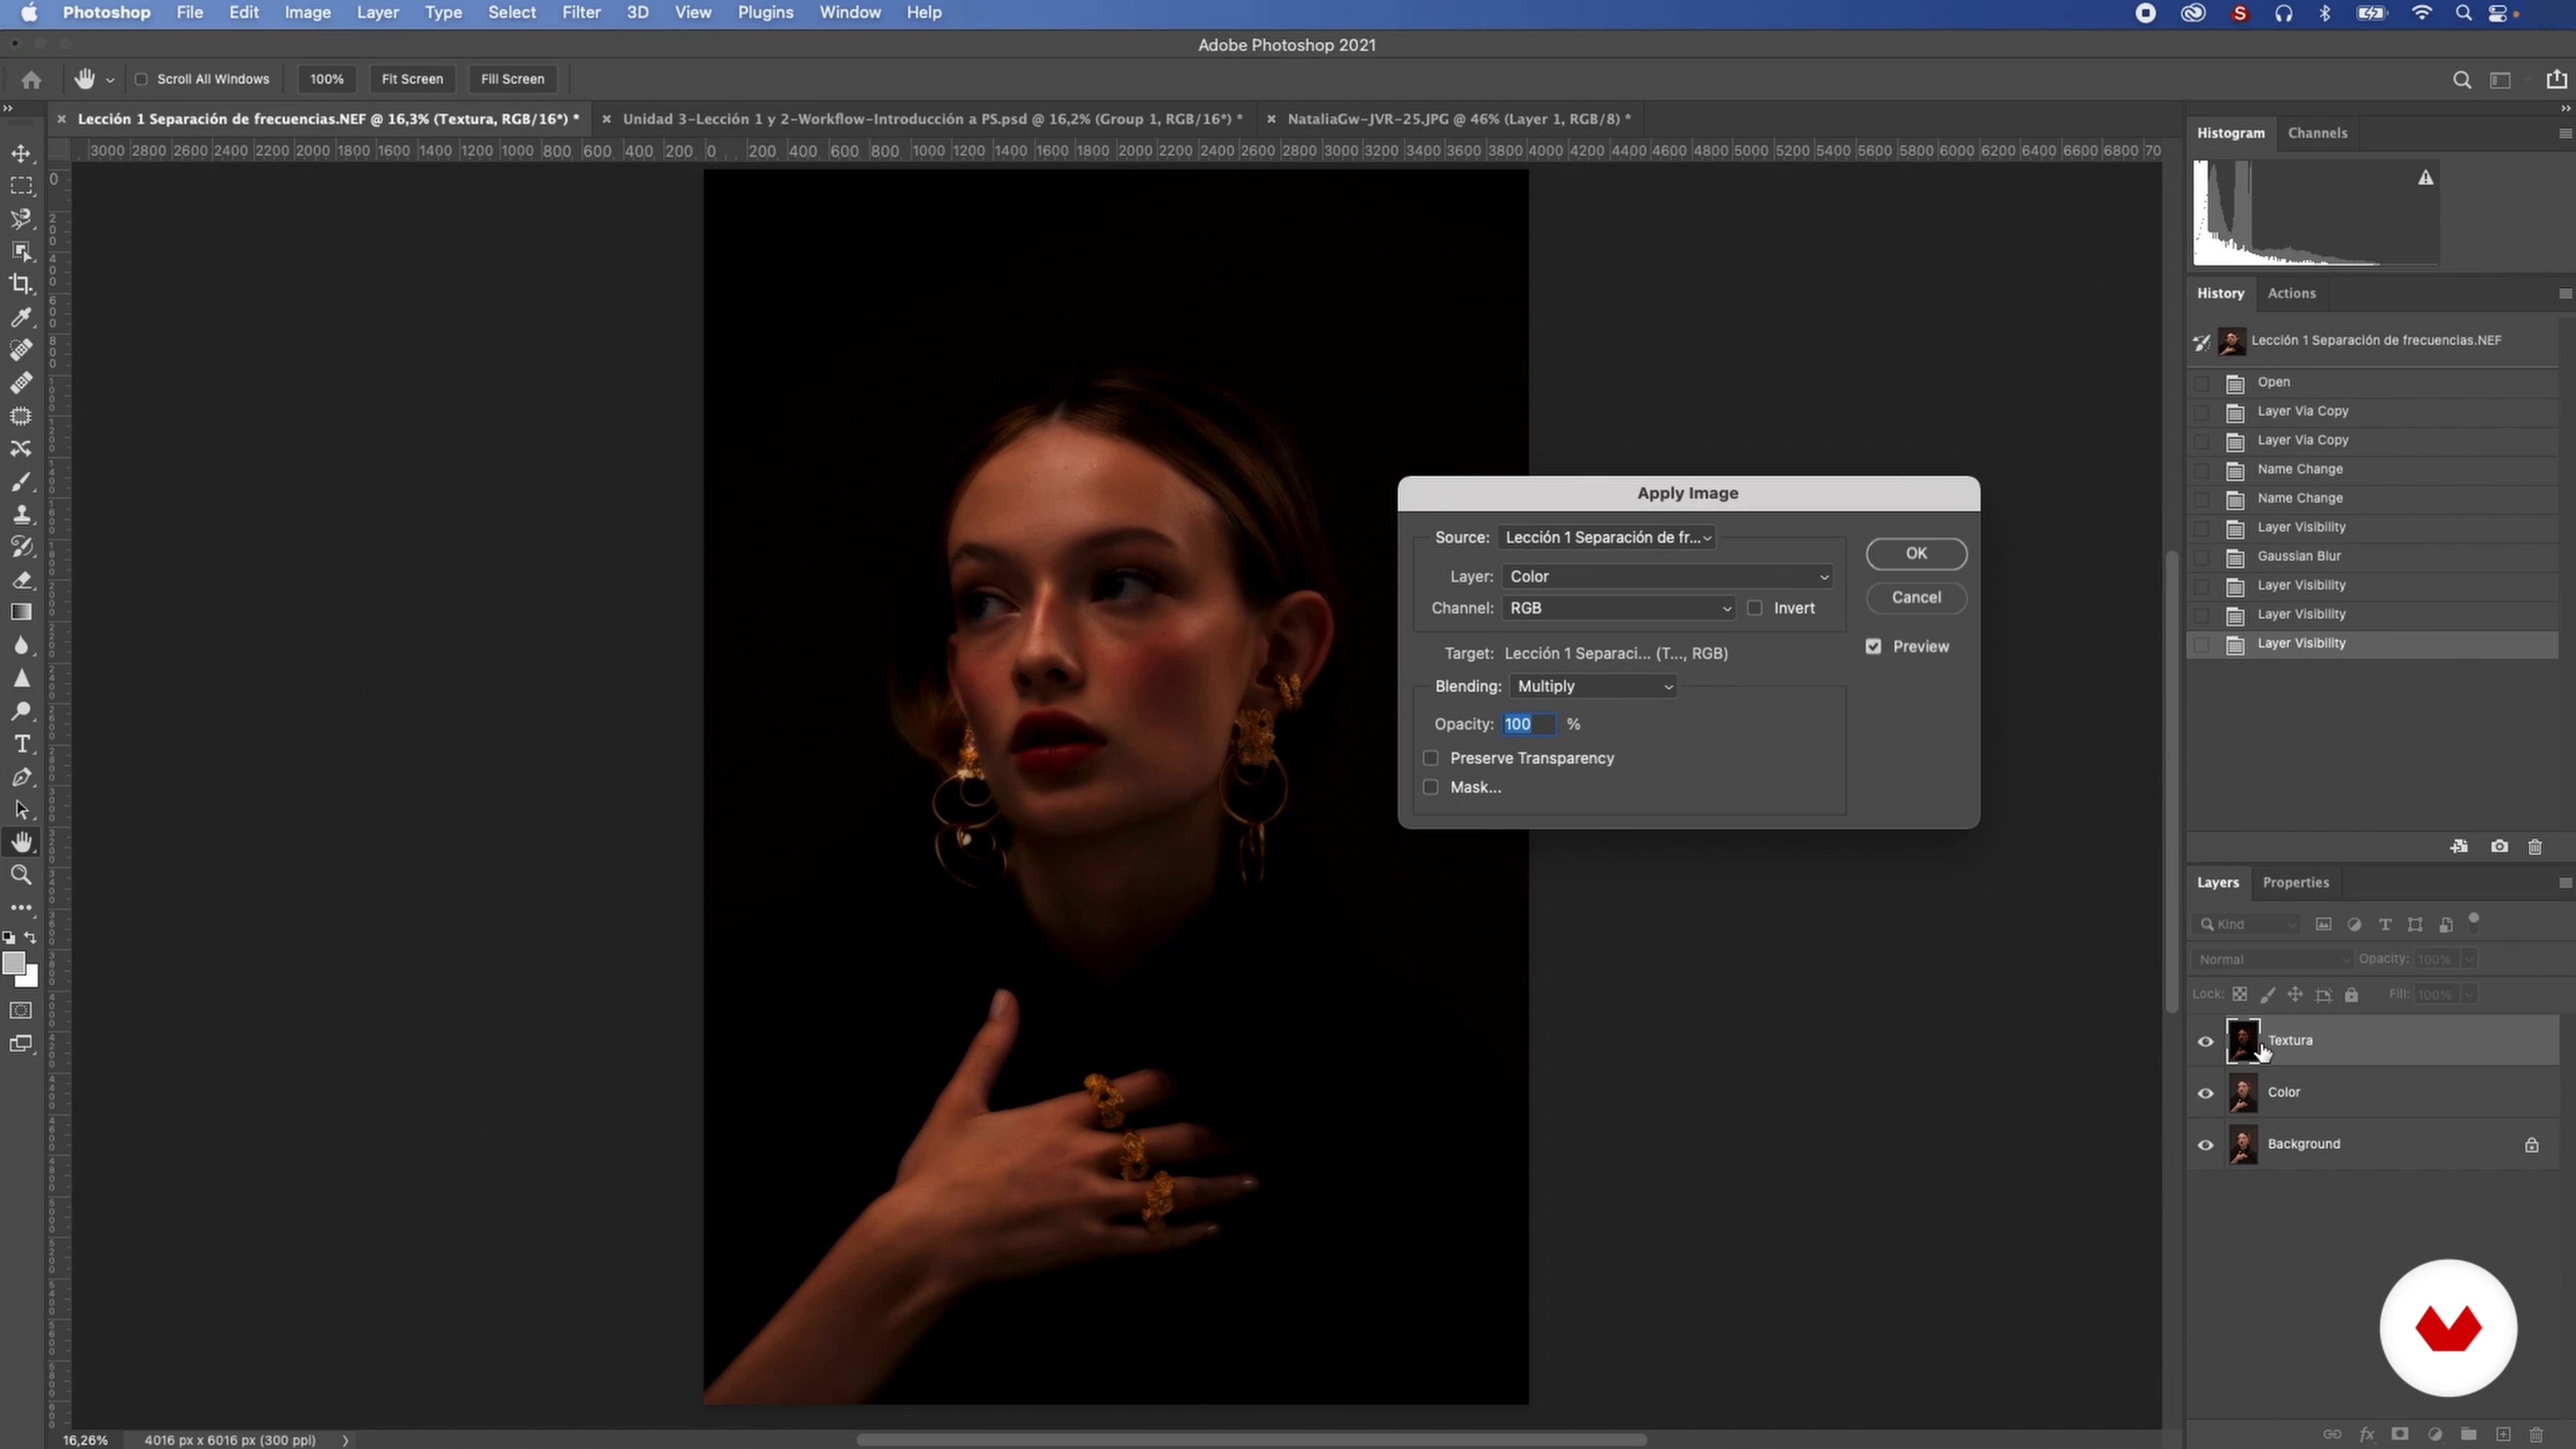Viewport: 2576px width, 1449px height.
Task: Switch to the NataliaGw-JVR-25.JPG document tab
Action: coord(1459,119)
